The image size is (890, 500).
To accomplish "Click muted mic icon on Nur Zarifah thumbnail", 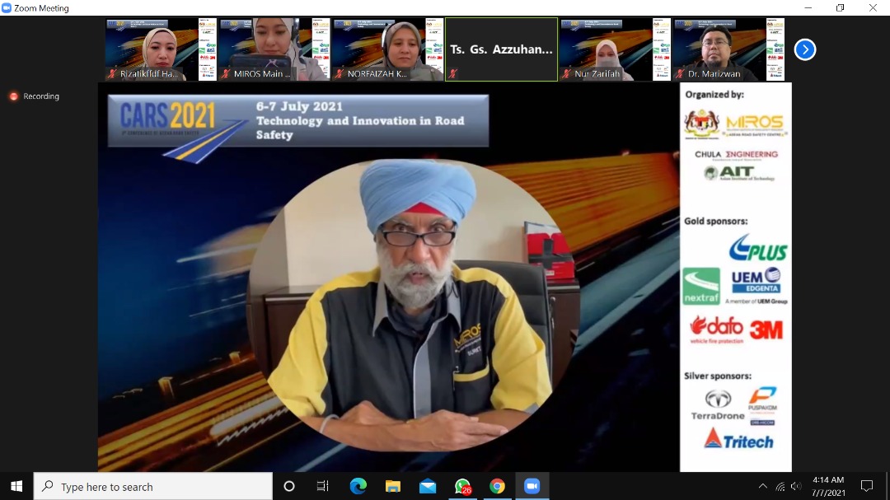I will [566, 74].
